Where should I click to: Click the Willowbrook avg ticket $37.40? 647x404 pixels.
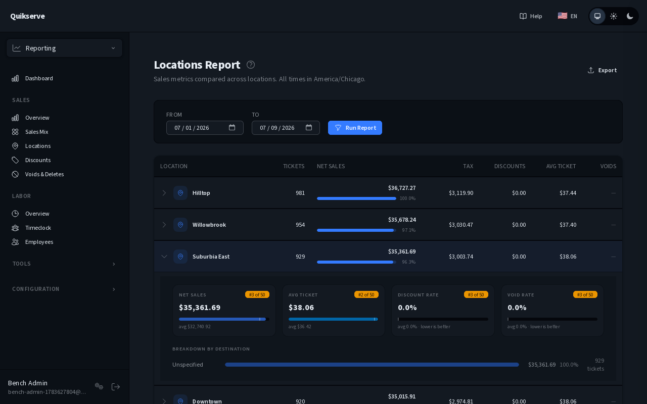(x=568, y=225)
